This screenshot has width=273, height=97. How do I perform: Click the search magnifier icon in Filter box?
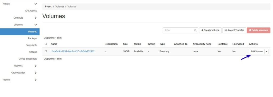click(x=195, y=30)
